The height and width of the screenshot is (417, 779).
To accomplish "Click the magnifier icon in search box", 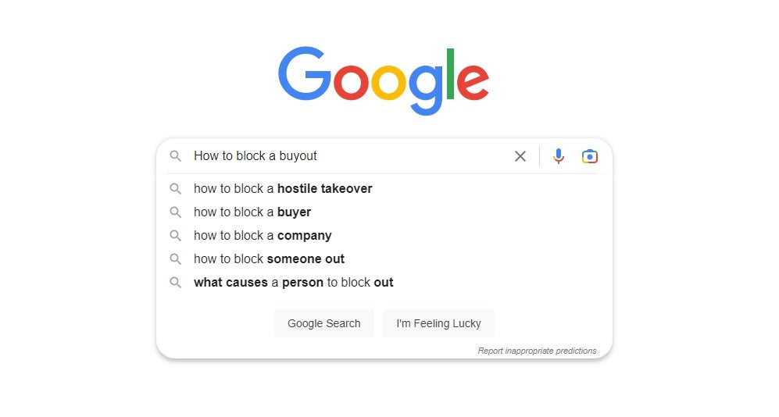I will click(x=176, y=156).
